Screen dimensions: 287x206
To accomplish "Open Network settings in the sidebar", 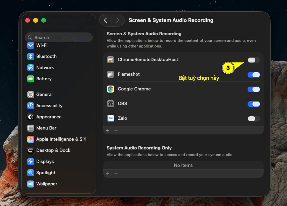I will 31,67.
